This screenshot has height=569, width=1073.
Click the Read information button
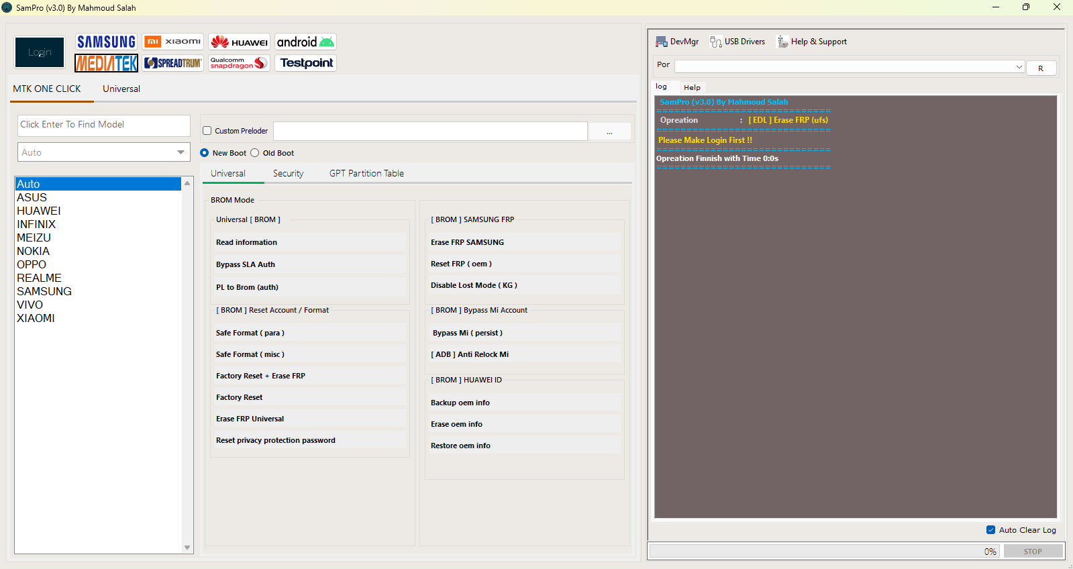pyautogui.click(x=310, y=242)
